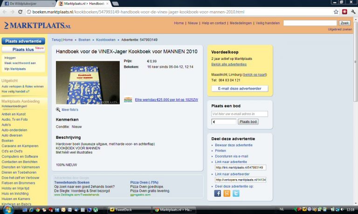Open Mijn Marktplaats link
Image resolution: width=358 pixels, height=214 pixels.
click(15, 69)
